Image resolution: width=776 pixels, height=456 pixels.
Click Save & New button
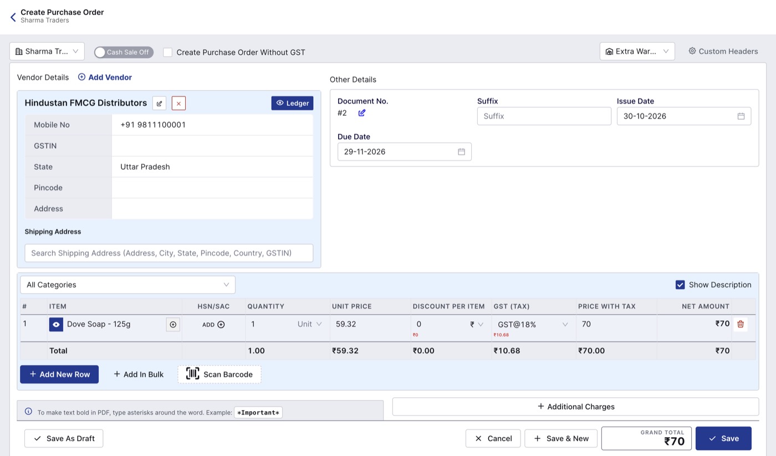tap(561, 438)
